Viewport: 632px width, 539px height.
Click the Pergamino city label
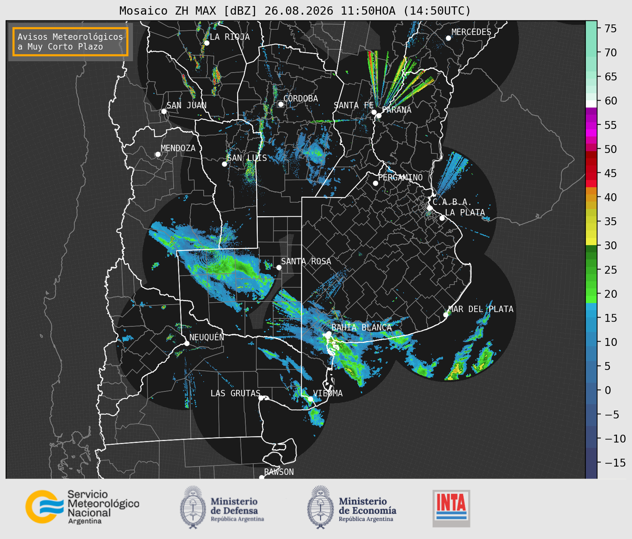(x=400, y=177)
